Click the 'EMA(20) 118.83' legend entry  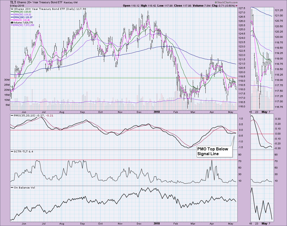[22, 12]
